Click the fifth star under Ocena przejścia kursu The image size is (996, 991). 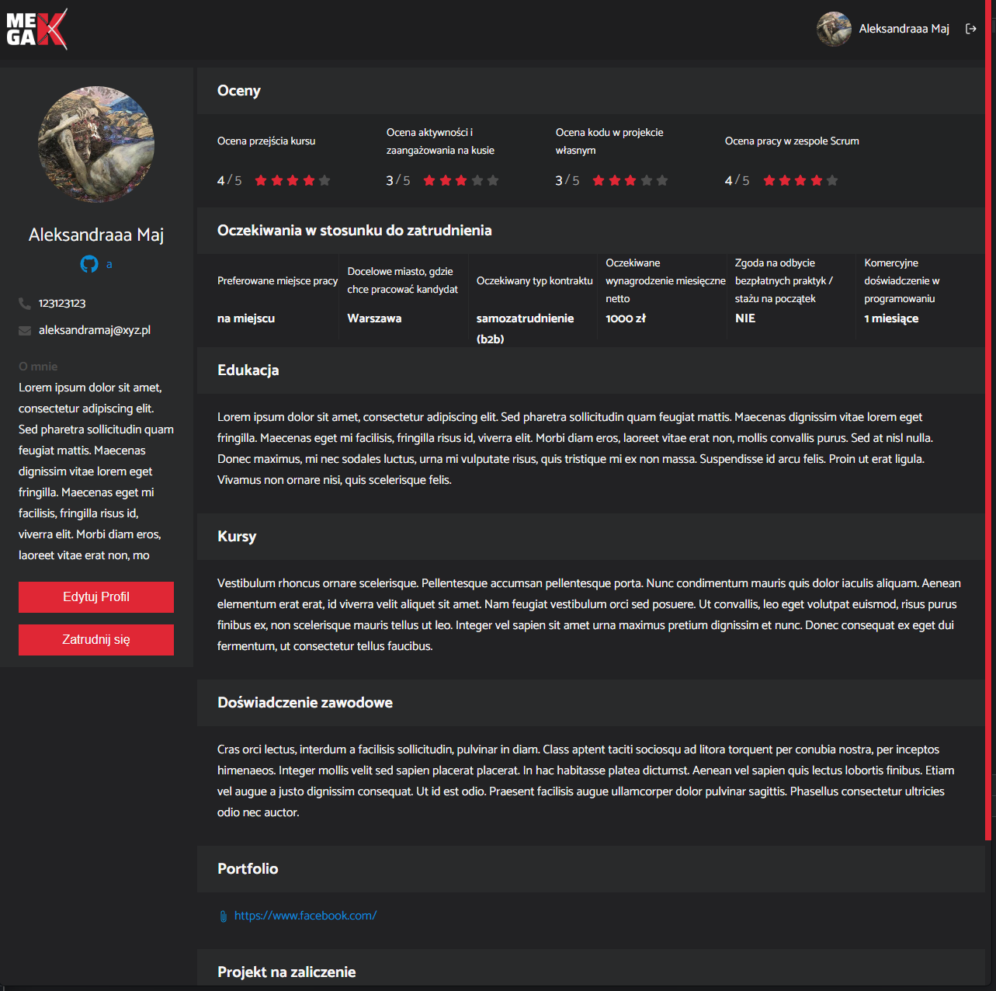[324, 180]
